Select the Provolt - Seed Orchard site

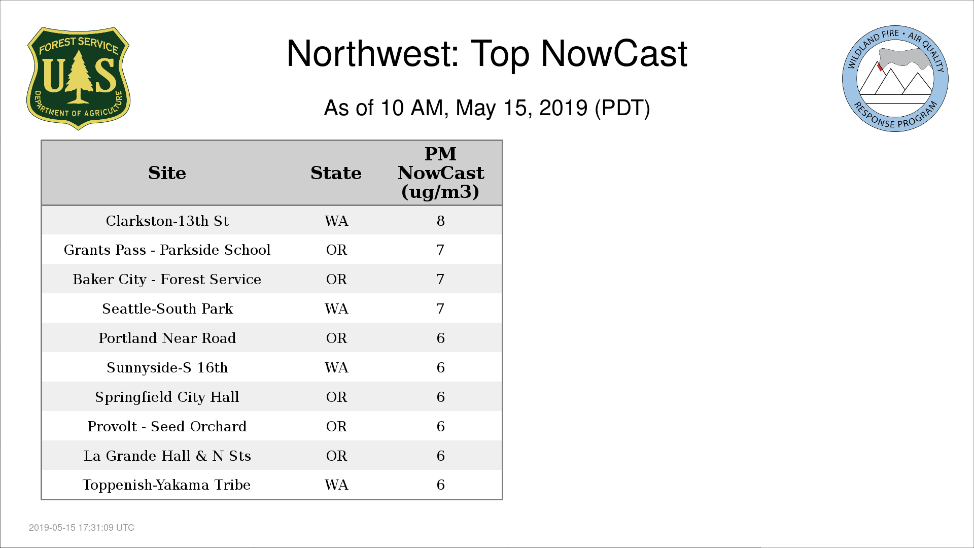point(167,427)
